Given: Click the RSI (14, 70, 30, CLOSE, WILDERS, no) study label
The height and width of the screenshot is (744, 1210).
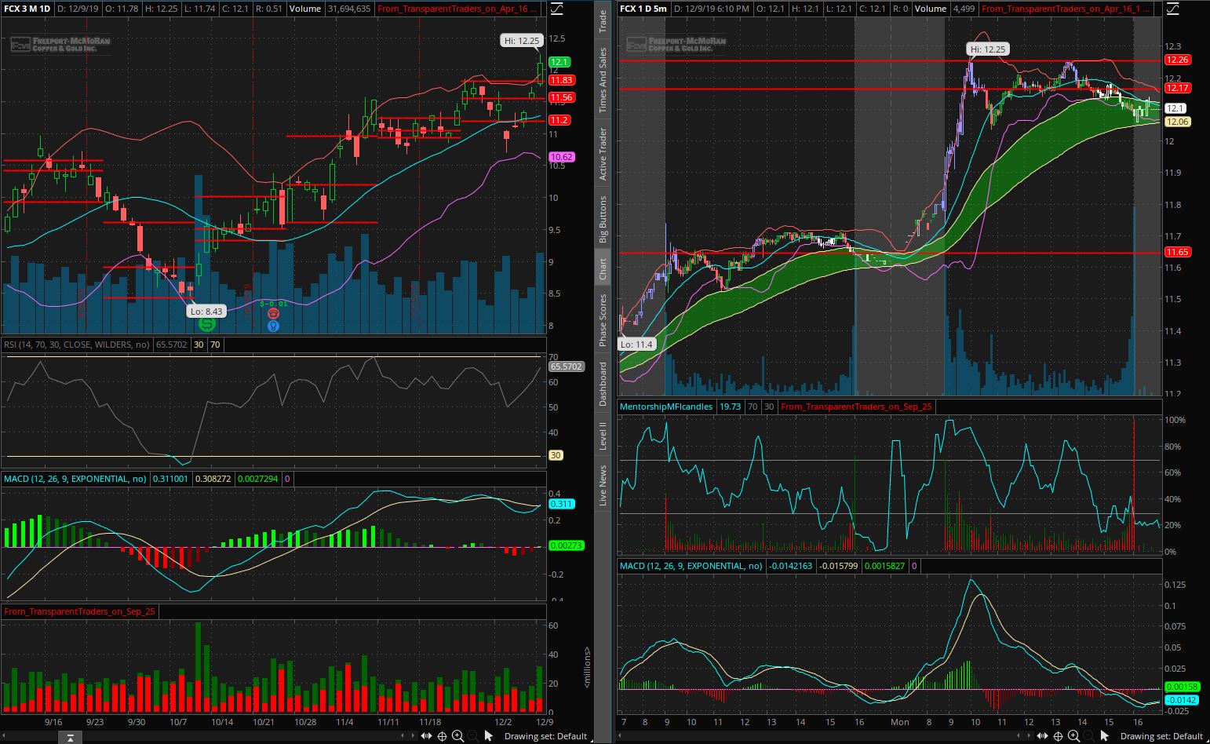Looking at the screenshot, I should 77,345.
